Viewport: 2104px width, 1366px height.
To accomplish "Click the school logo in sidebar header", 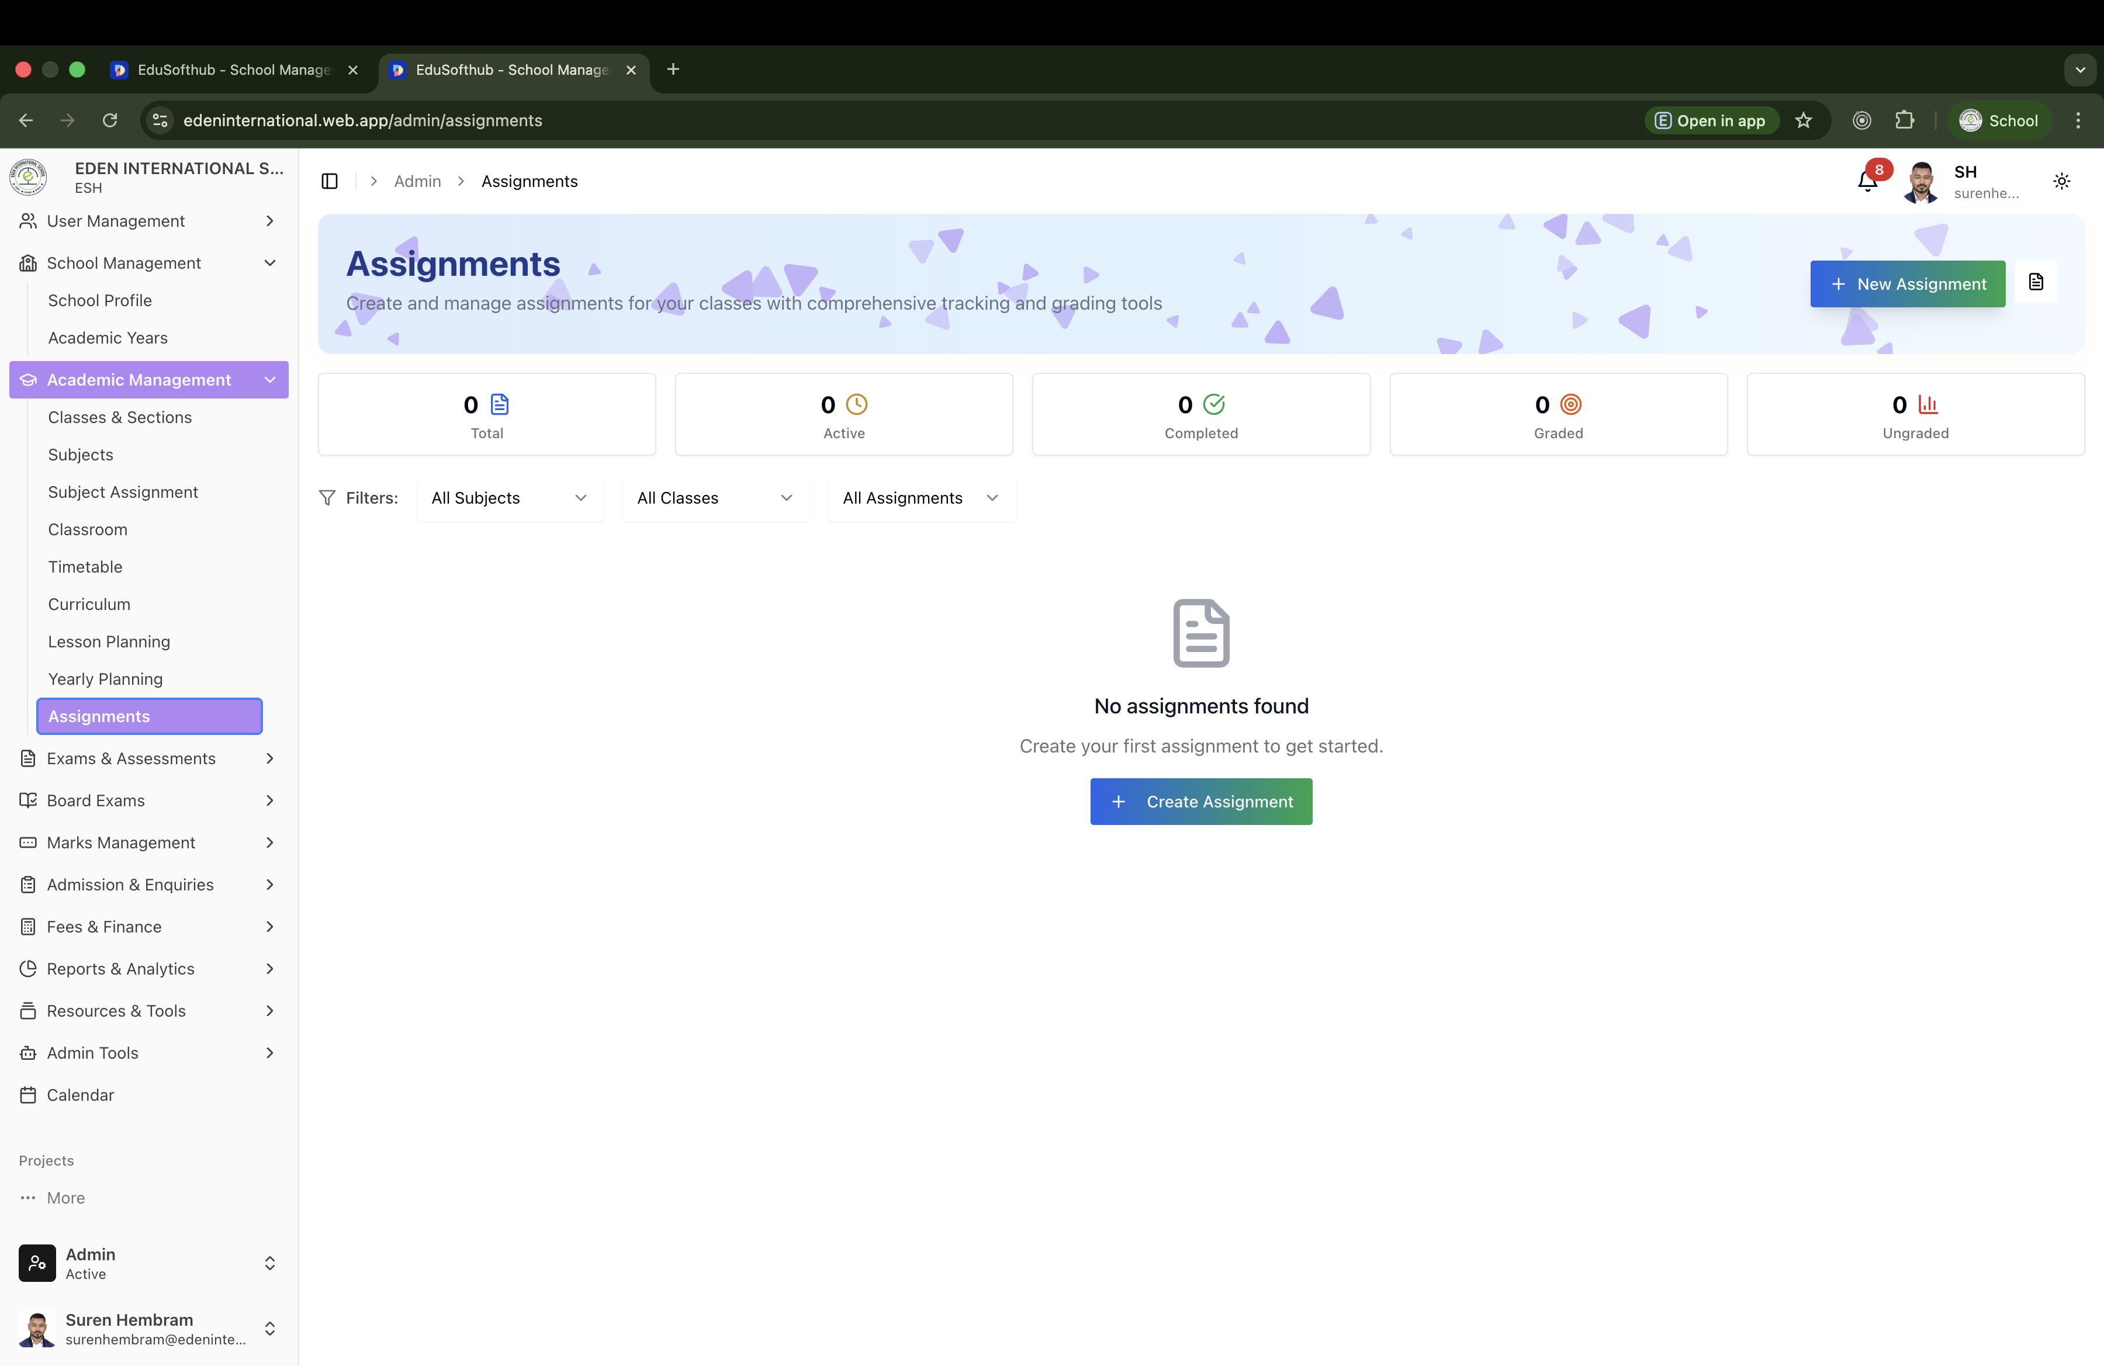I will 28,178.
